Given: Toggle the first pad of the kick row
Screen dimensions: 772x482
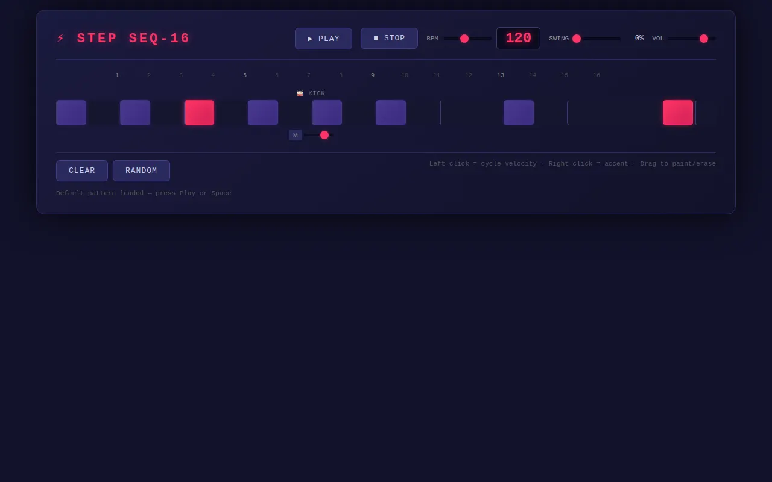Looking at the screenshot, I should coord(71,113).
